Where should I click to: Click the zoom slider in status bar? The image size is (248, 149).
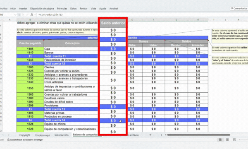[243, 139]
